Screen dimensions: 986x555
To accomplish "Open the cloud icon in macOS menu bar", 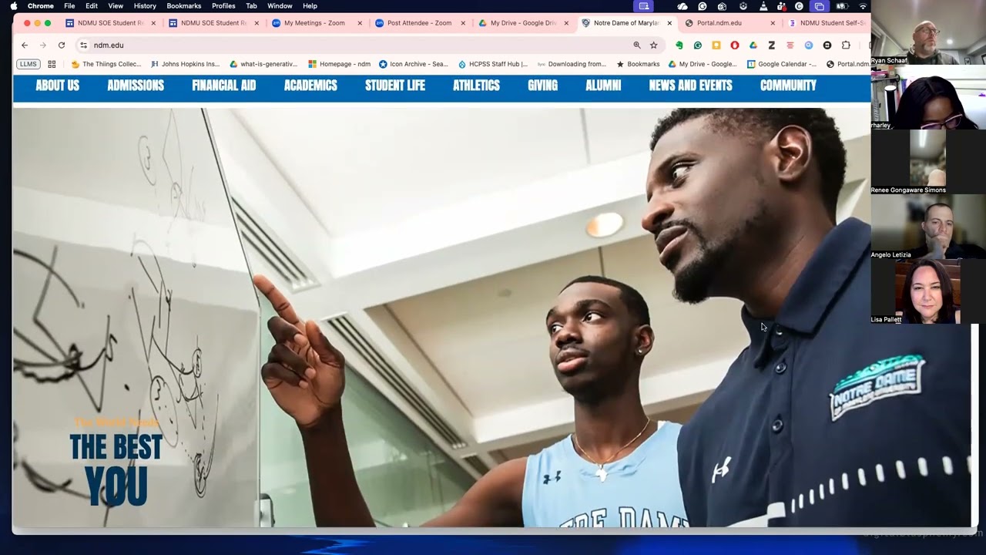I will point(682,6).
